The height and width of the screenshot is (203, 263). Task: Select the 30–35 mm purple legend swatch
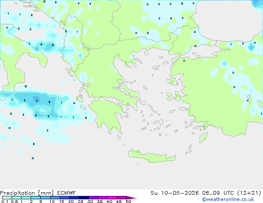(x=93, y=198)
